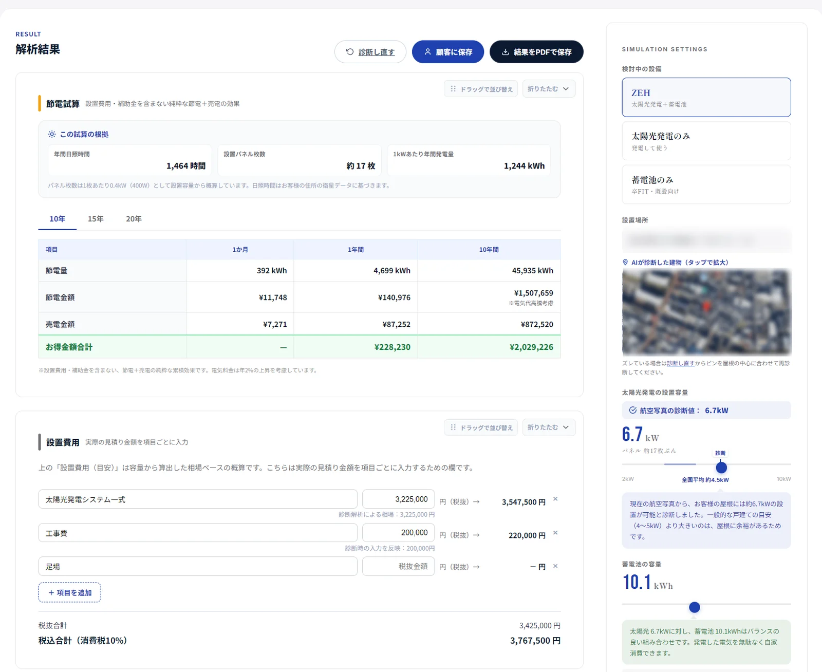822x672 pixels.
Task: Select the ZEH equipment option
Action: [706, 98]
